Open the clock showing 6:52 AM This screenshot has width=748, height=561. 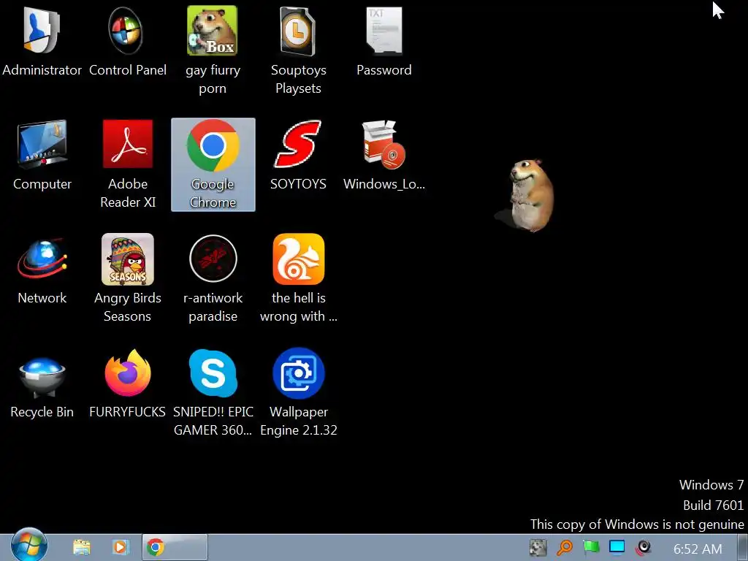click(x=698, y=549)
